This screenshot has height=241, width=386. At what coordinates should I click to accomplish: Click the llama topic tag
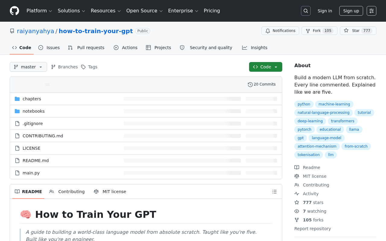(354, 130)
